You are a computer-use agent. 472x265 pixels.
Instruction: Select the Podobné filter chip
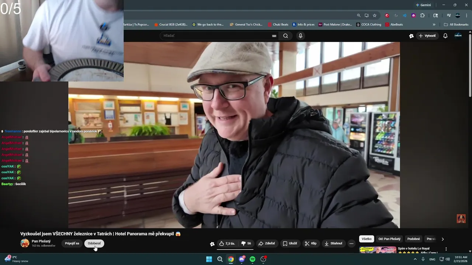coord(413,239)
